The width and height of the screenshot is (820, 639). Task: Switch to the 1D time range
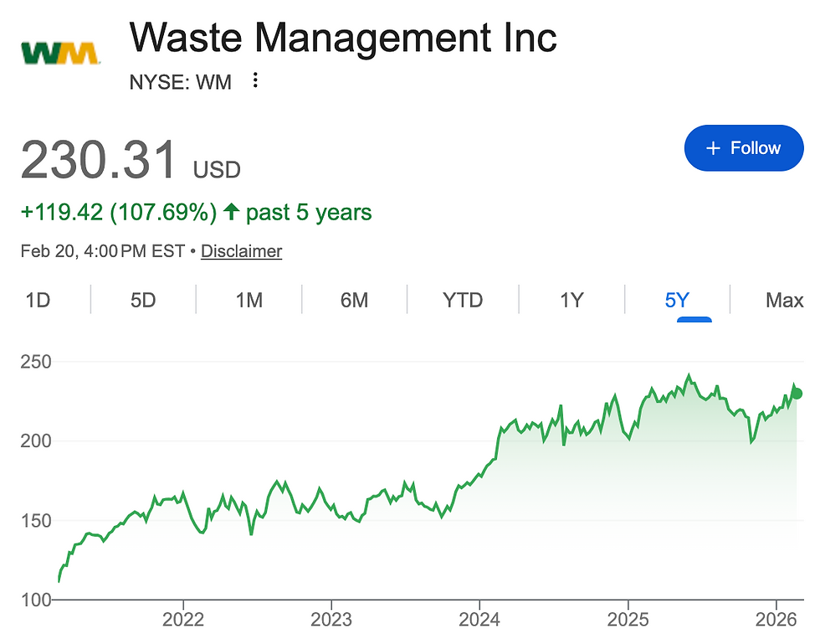pyautogui.click(x=38, y=300)
